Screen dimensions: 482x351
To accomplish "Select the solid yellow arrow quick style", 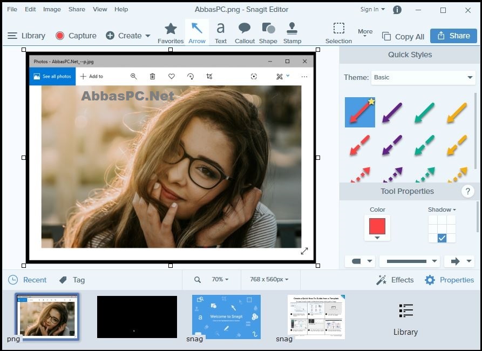I will [x=457, y=113].
